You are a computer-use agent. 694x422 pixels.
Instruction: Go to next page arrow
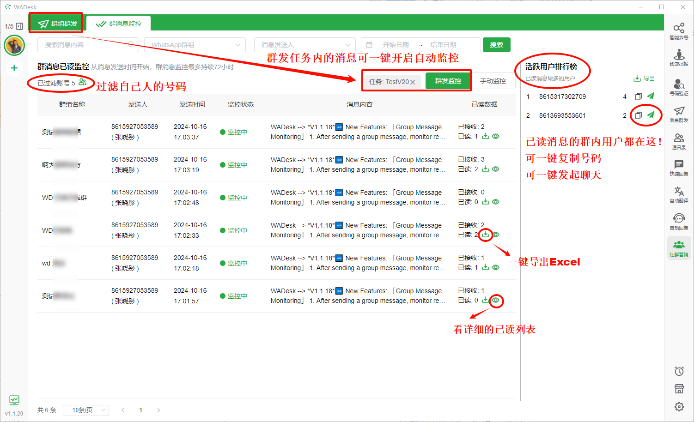coord(158,410)
